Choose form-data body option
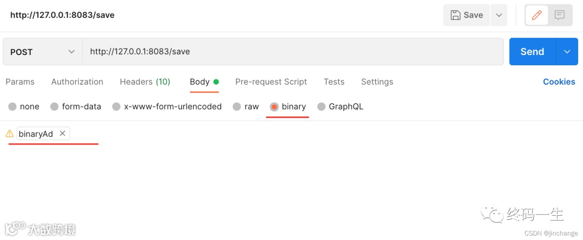The height and width of the screenshot is (240, 583). (x=55, y=107)
